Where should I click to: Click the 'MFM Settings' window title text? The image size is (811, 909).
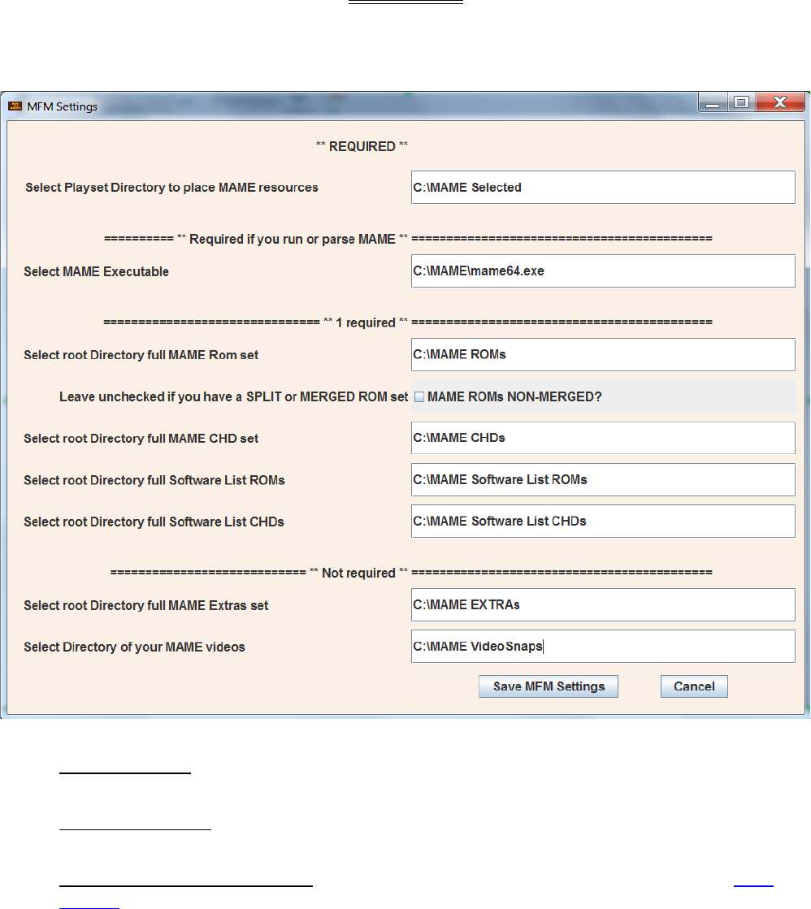pyautogui.click(x=62, y=106)
